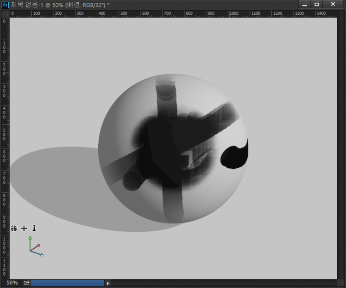Click the sphere's black blob on right edge
The image size is (346, 288).
[234, 156]
